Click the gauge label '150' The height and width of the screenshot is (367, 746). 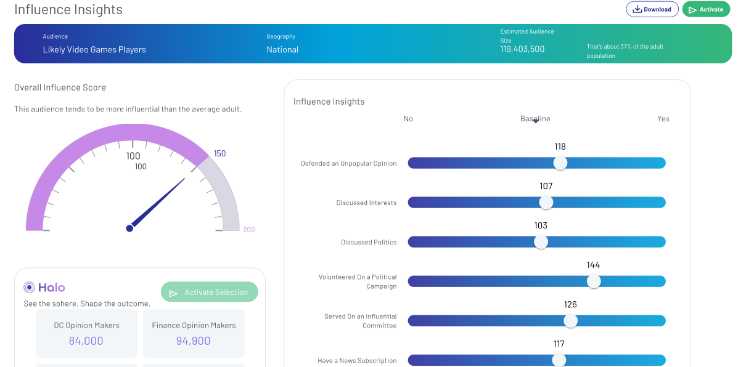219,154
